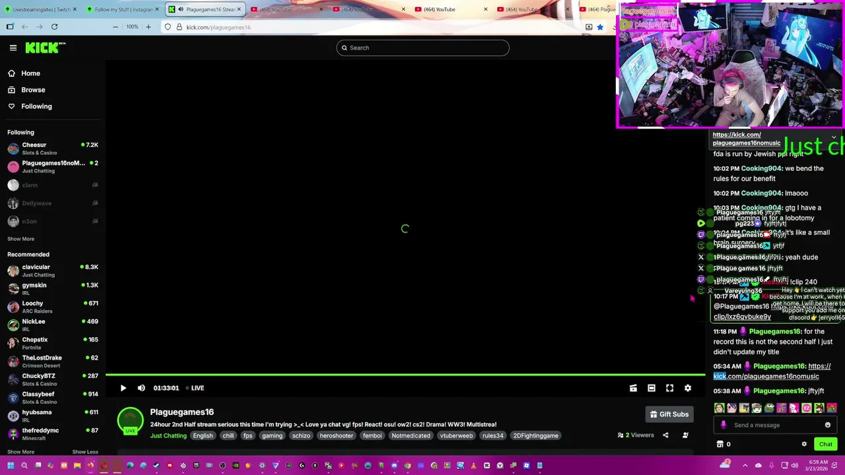Click the Search box

[x=422, y=47]
